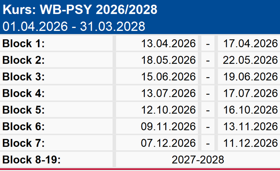
Task: Click the Block 2 label
Action: coord(24,60)
